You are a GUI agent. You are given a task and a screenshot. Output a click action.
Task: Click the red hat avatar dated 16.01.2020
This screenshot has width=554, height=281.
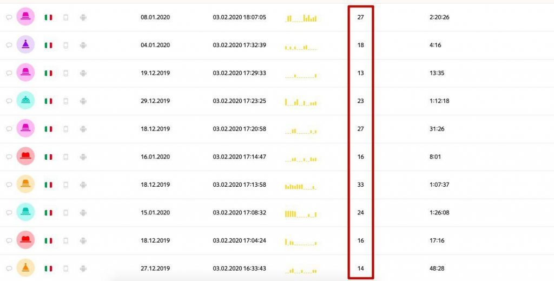coord(25,156)
